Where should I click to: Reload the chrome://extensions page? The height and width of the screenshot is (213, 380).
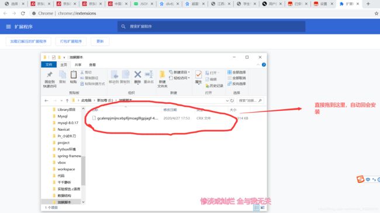click(23, 13)
